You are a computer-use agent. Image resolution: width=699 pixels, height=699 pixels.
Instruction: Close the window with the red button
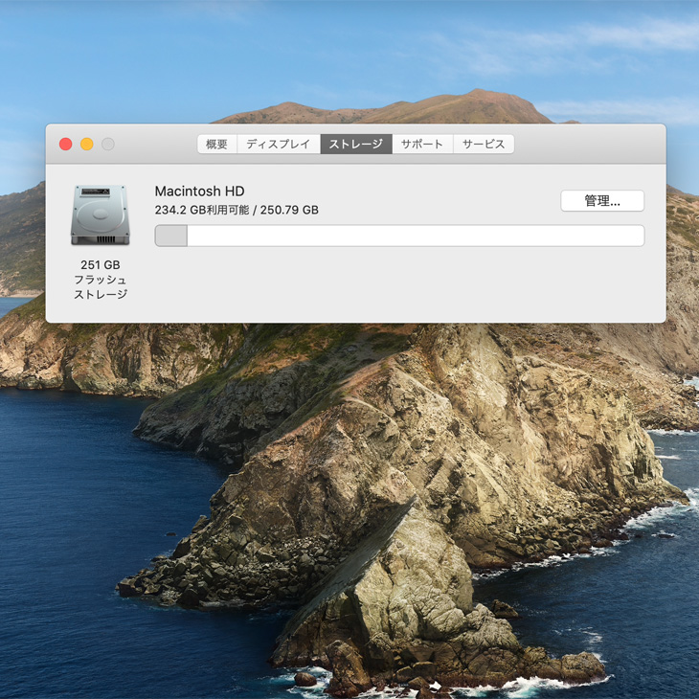click(x=65, y=145)
